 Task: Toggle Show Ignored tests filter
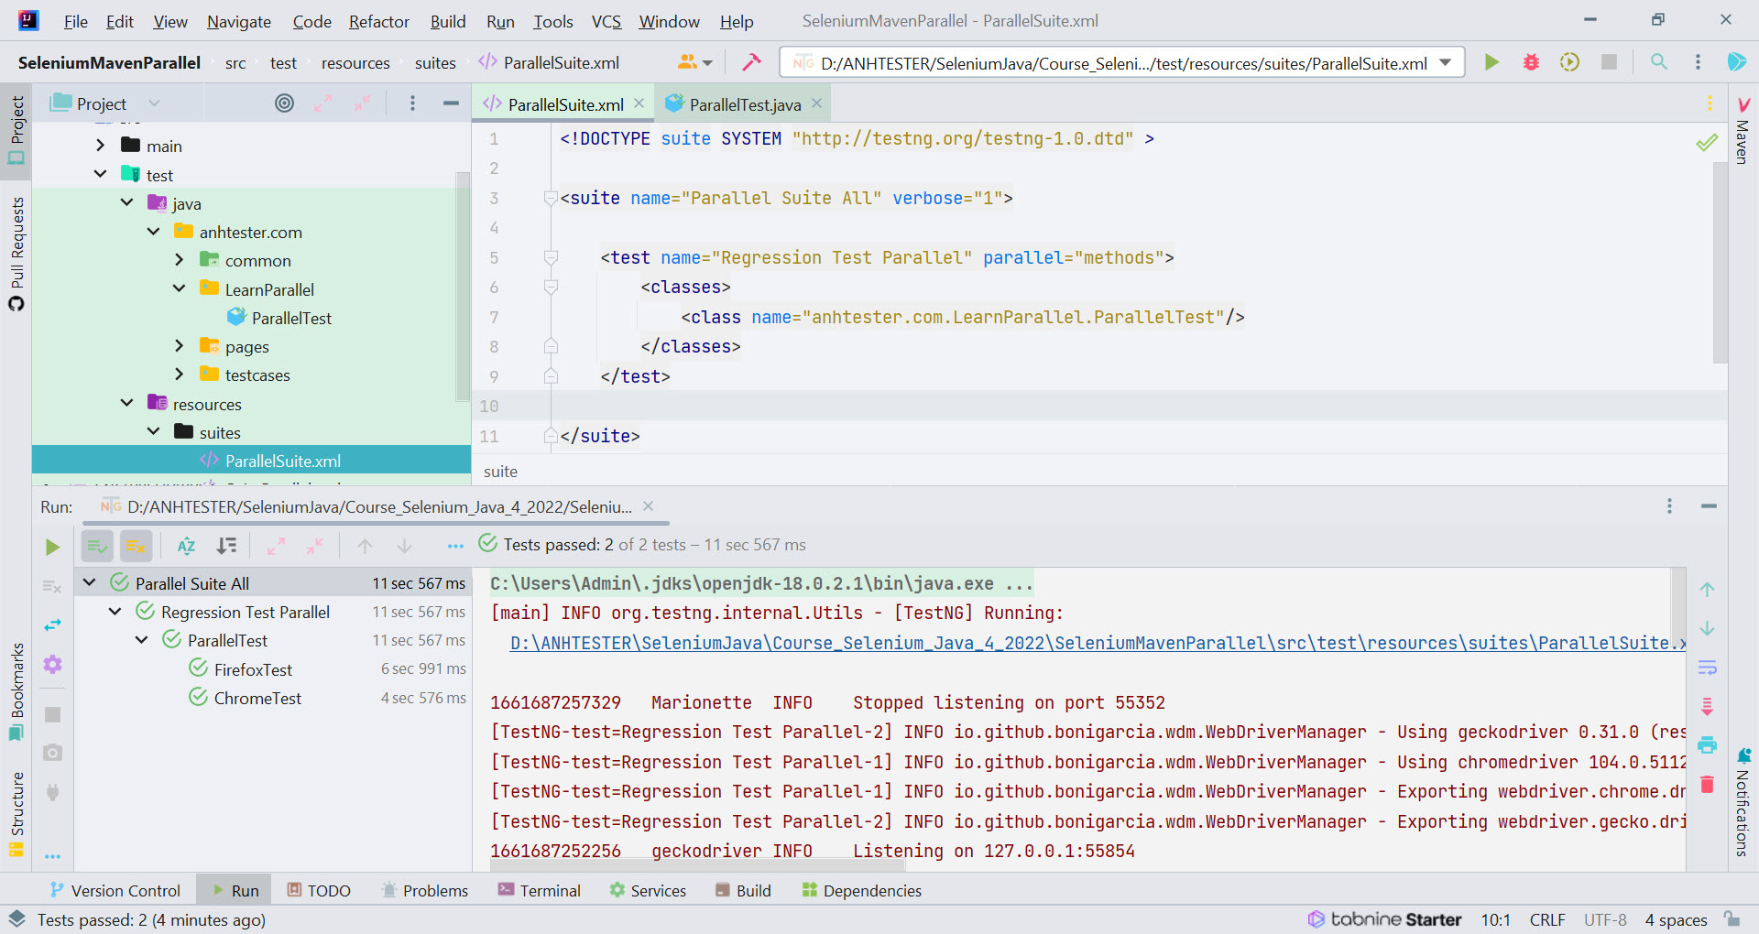[x=136, y=547]
